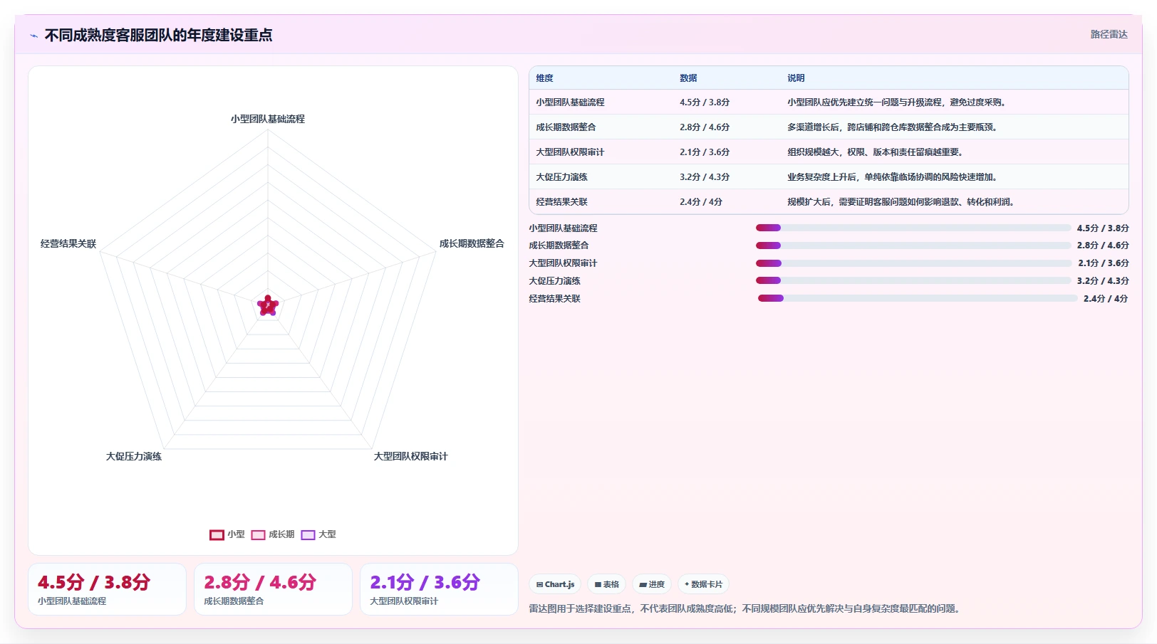This screenshot has height=644, width=1157.
Task: Click the 路径雷达 label in header
Action: (x=1109, y=34)
